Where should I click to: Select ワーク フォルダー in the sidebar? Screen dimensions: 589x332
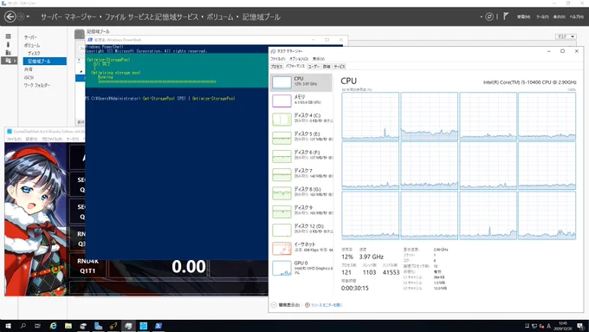click(36, 85)
